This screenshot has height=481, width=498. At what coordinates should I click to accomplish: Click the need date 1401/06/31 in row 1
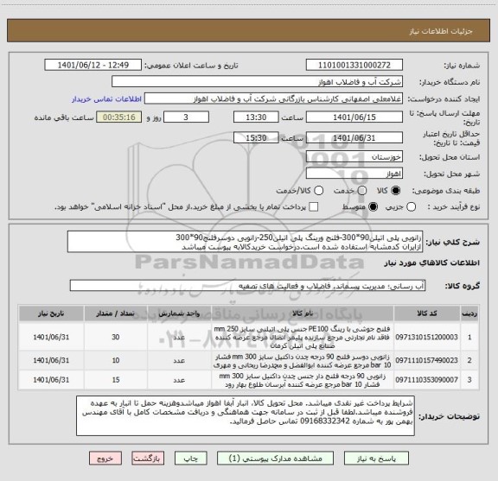coord(51,338)
